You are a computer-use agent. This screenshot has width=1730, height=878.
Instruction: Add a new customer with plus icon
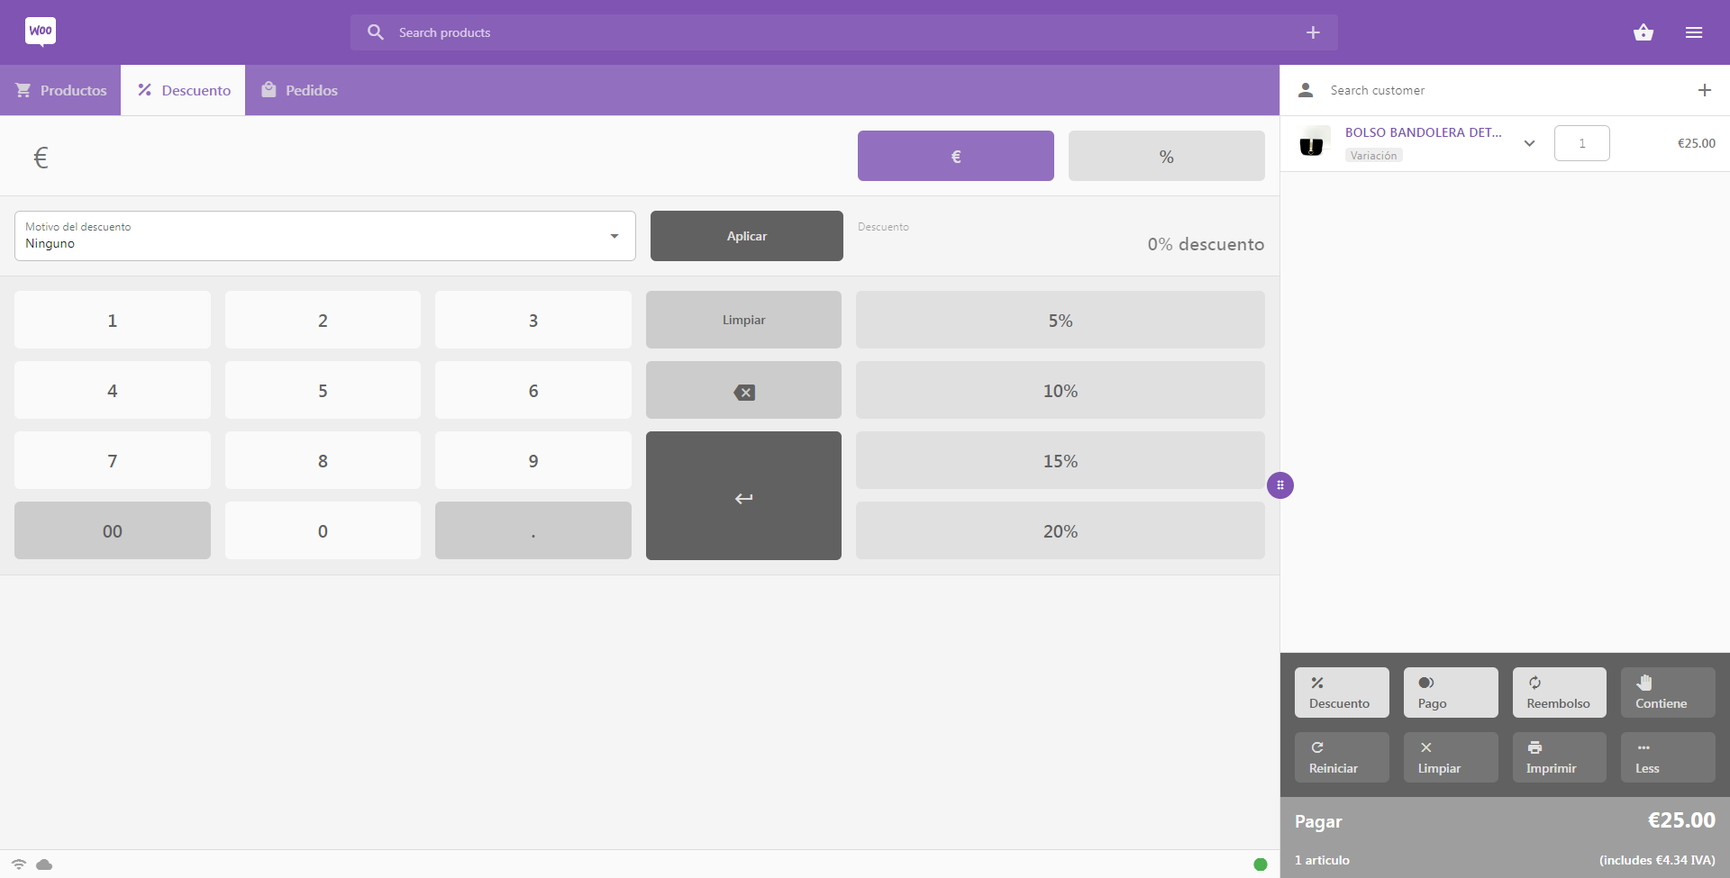tap(1704, 90)
